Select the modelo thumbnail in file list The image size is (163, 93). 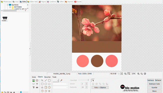5,17
